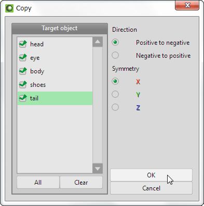Untick the tail checkbox
204x206 pixels.
(23, 98)
